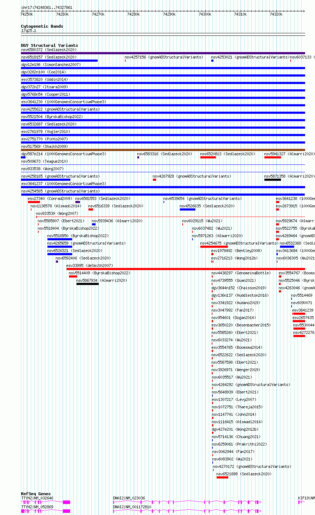Click nsv6037482 (Wu2021) label
This screenshot has width=315, height=515.
[x=212, y=229]
